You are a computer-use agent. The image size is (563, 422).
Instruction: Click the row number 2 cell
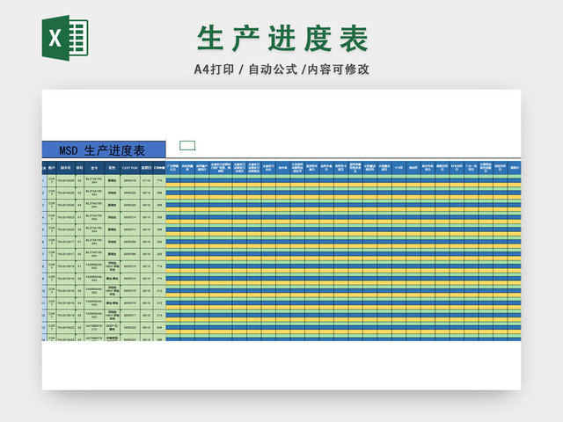tap(44, 193)
